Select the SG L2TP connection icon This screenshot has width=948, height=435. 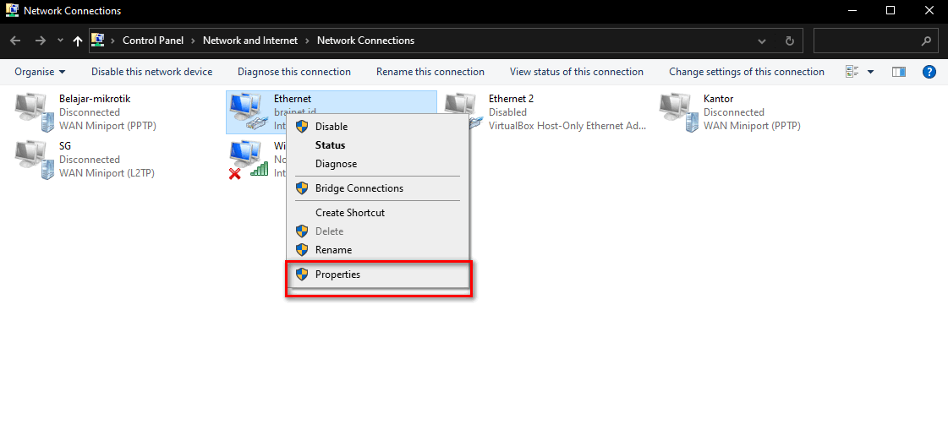point(32,160)
